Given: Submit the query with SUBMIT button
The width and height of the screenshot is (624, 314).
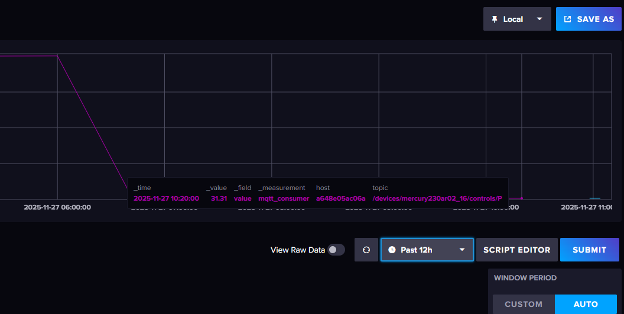Looking at the screenshot, I should pyautogui.click(x=589, y=250).
